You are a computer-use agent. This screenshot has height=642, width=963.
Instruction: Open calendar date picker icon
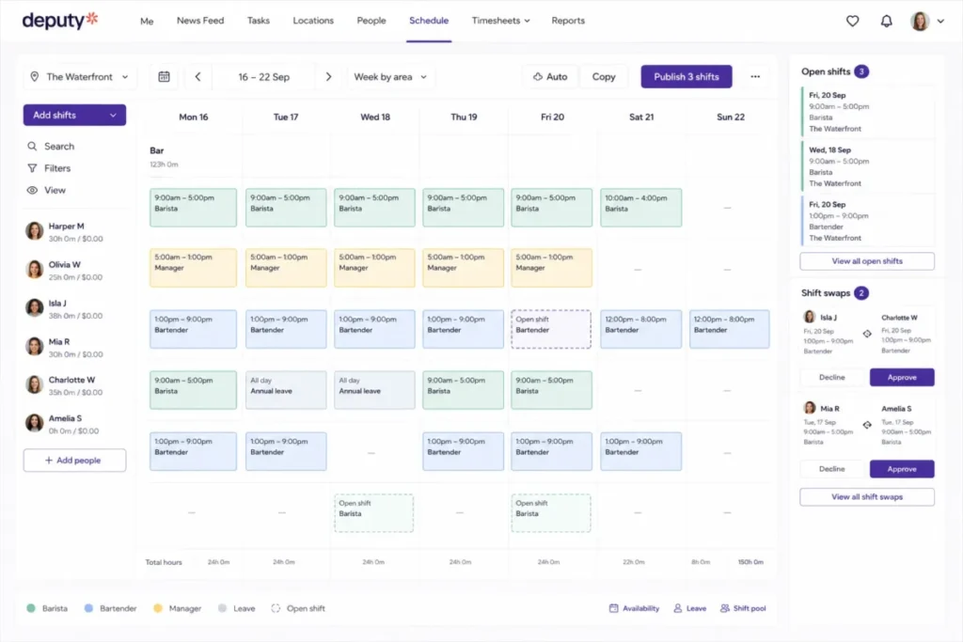click(x=164, y=77)
